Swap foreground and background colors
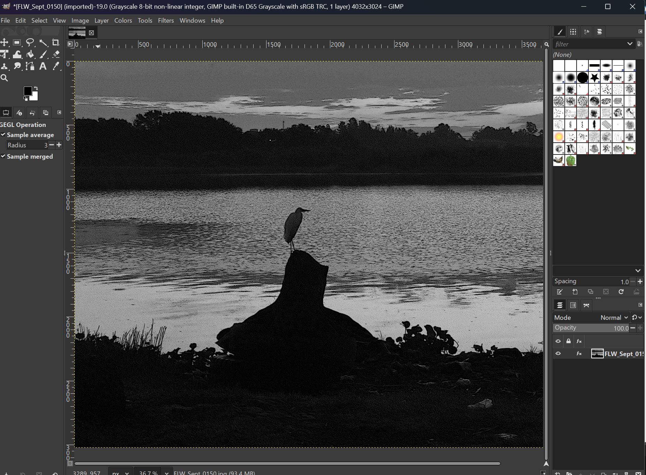This screenshot has width=646, height=475. coord(36,88)
